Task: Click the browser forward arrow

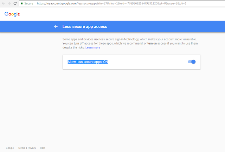Action: coord(9,3)
